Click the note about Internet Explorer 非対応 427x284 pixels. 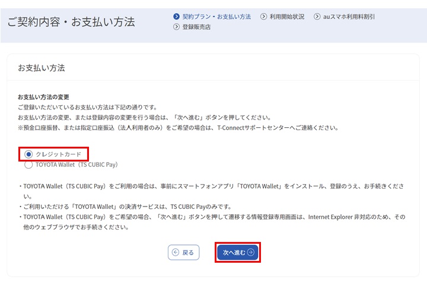pyautogui.click(x=212, y=222)
